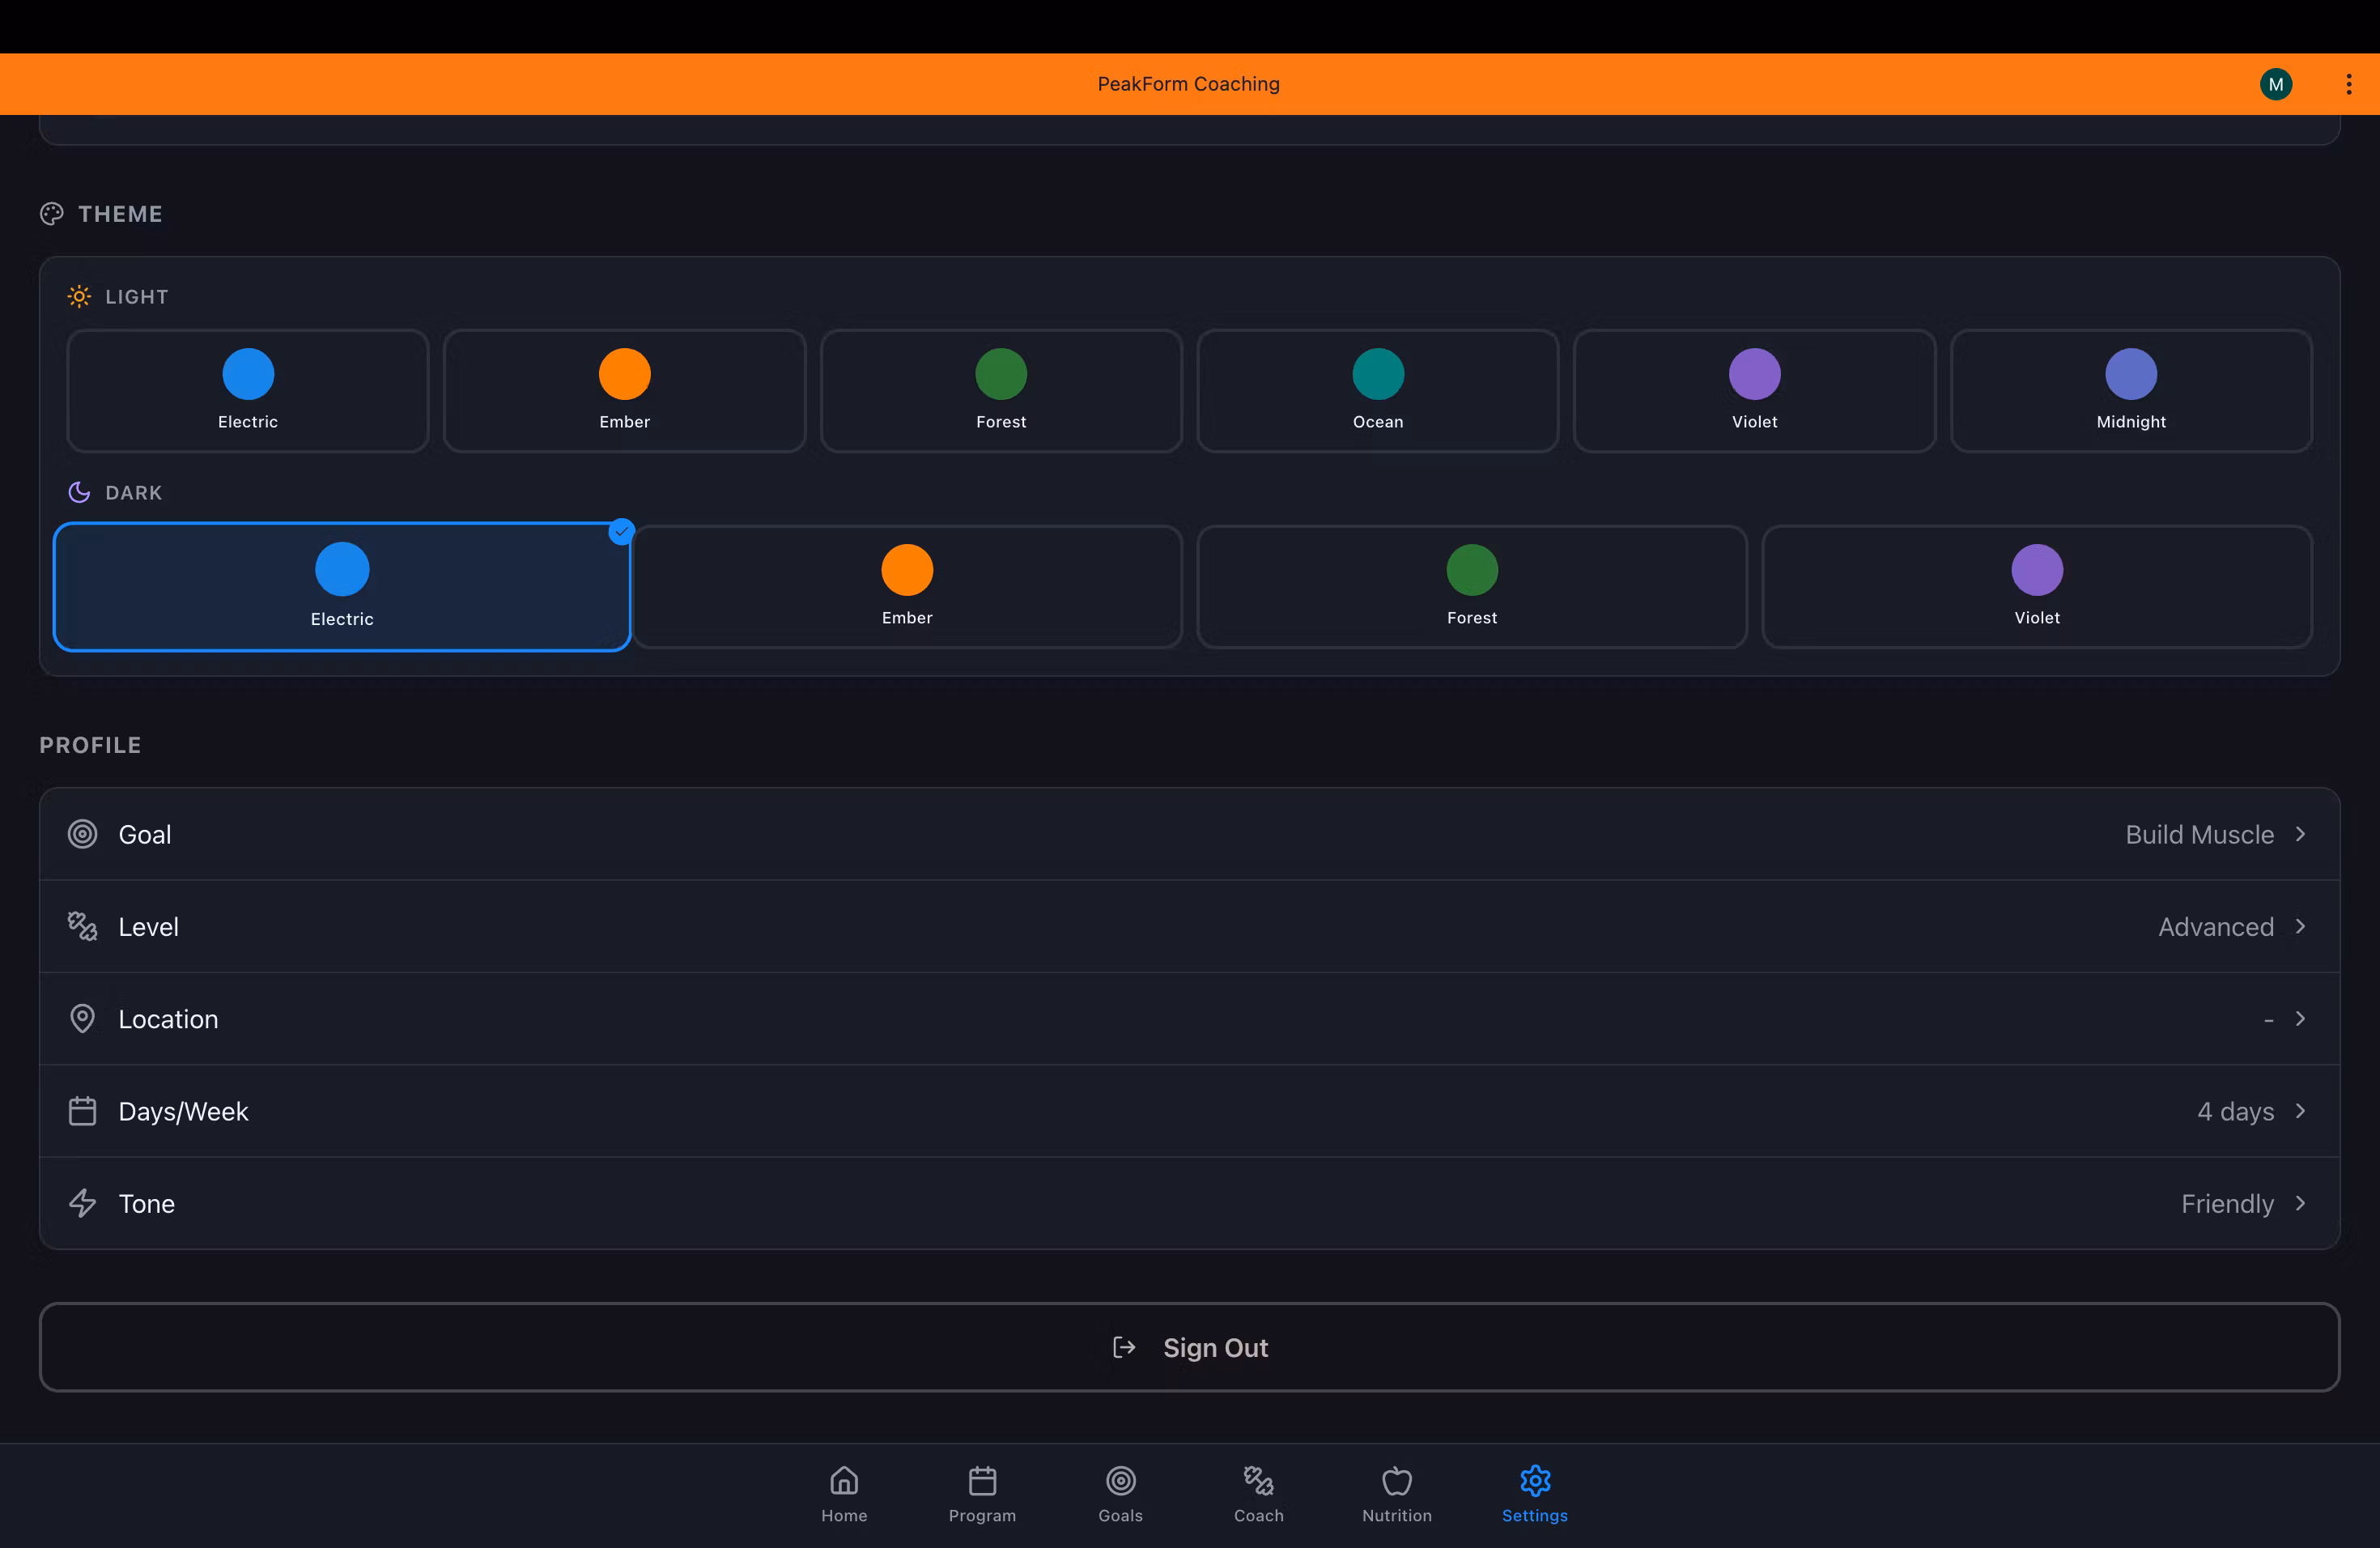The height and width of the screenshot is (1548, 2380).
Task: Open the Coach dumbbell icon in bottom navigation
Action: tap(1258, 1480)
